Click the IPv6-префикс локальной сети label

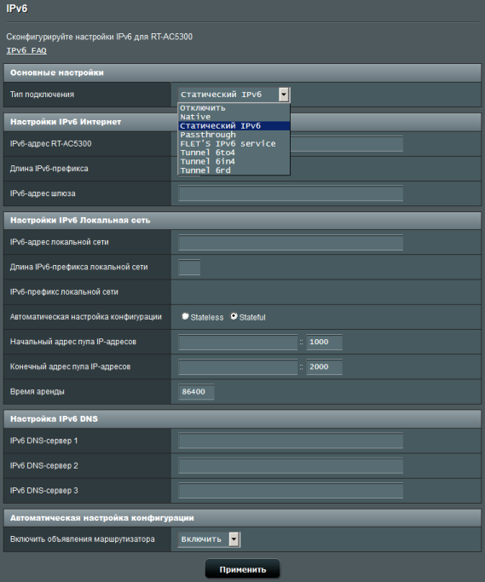point(64,292)
